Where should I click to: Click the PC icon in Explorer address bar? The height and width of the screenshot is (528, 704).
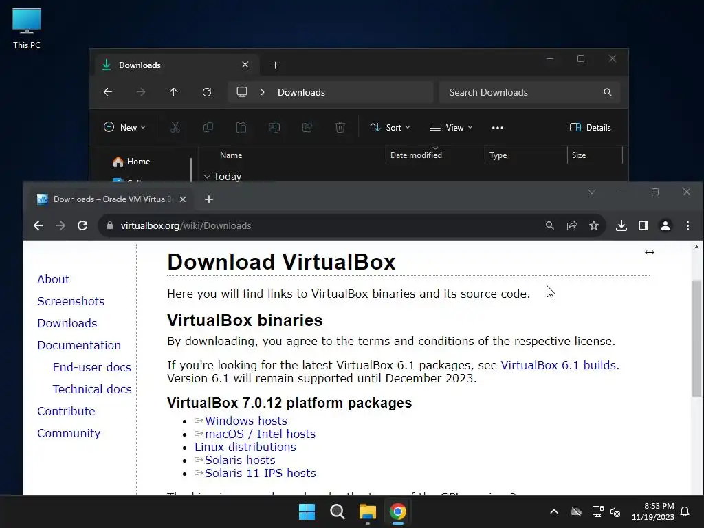pos(242,92)
